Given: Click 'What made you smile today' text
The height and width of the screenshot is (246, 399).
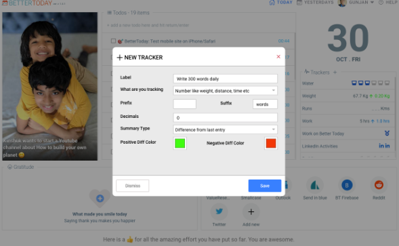Looking at the screenshot, I should point(100,214).
